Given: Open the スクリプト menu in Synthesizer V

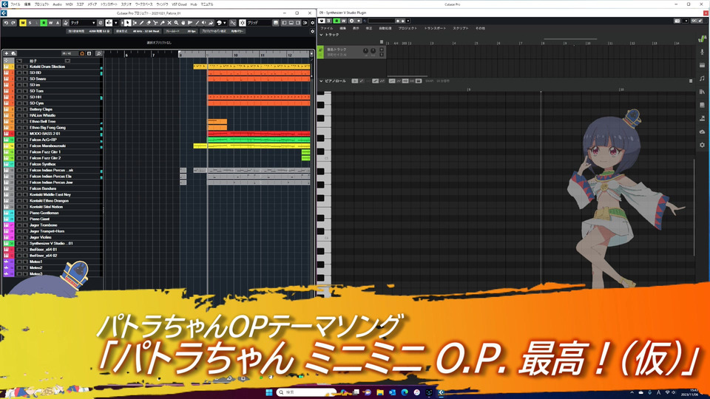Looking at the screenshot, I should click(461, 28).
